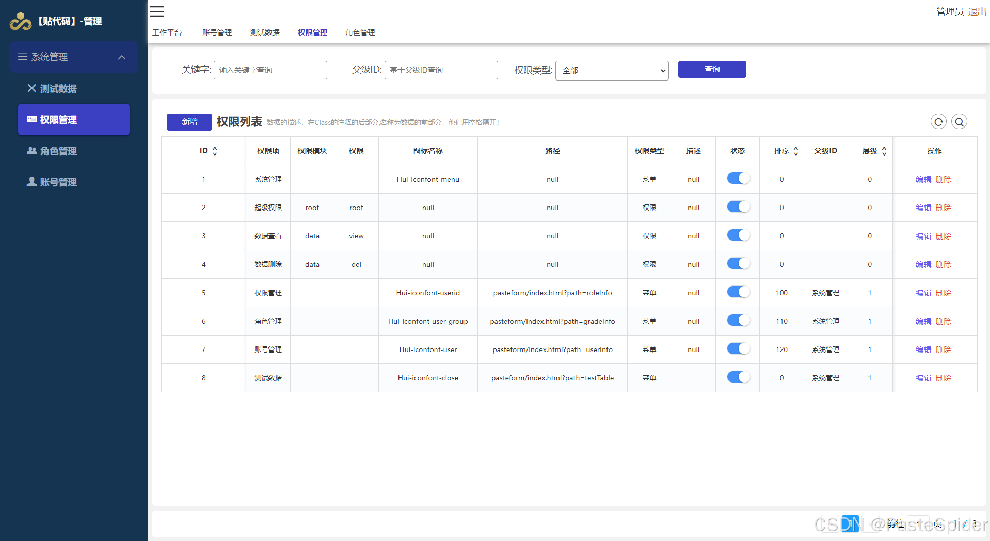990x541 pixels.
Task: Click 删除 for row 8 测试数据
Action: [x=944, y=378]
